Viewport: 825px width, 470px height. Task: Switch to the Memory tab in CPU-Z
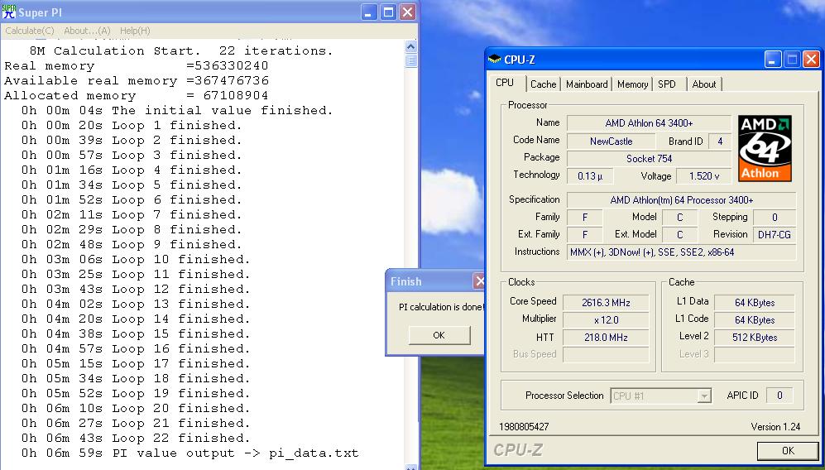[x=632, y=84]
